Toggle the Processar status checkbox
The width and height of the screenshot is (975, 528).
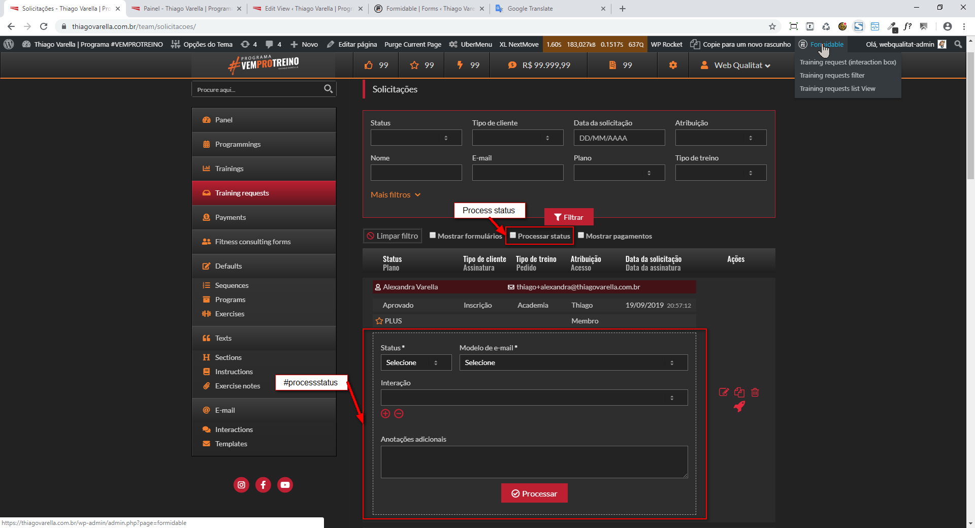click(x=513, y=236)
